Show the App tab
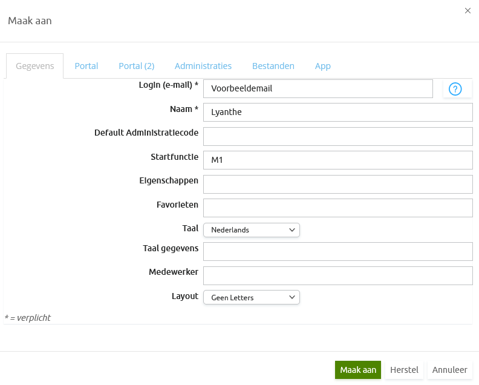Viewport: 479px width, 385px height. pyautogui.click(x=323, y=66)
